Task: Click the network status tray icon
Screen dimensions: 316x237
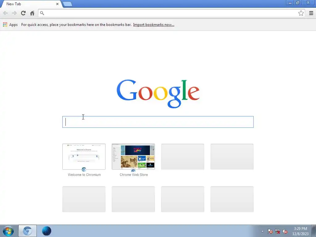Action: pyautogui.click(x=277, y=231)
